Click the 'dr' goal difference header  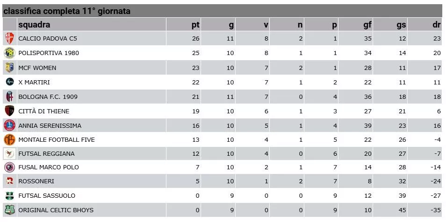point(437,25)
